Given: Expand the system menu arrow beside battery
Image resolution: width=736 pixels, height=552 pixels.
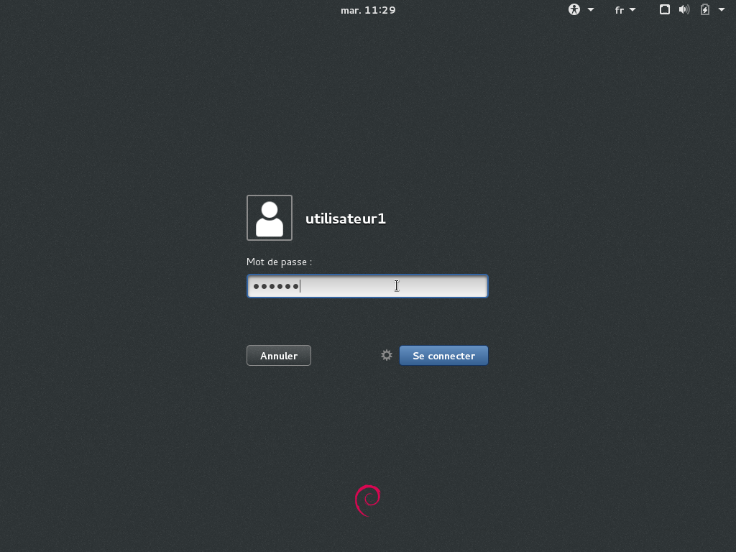Looking at the screenshot, I should [722, 10].
